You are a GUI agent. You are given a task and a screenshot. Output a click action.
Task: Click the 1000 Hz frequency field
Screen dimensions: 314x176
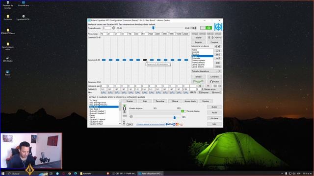(x=152, y=34)
